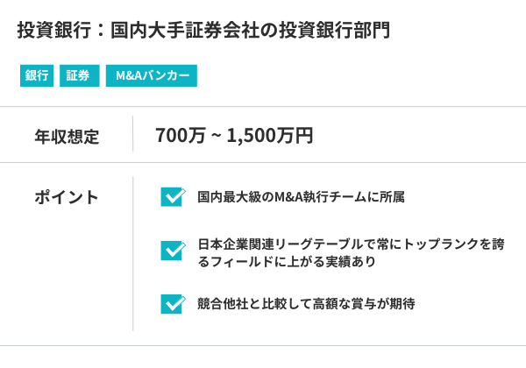526x368 pixels.
Task: Toggle the 高額な賞与が期待 checkbox
Action: pos(172,304)
